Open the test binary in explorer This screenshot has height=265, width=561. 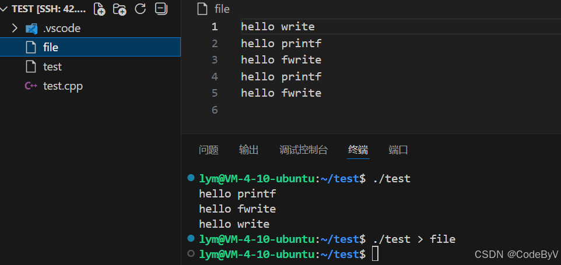90,67
